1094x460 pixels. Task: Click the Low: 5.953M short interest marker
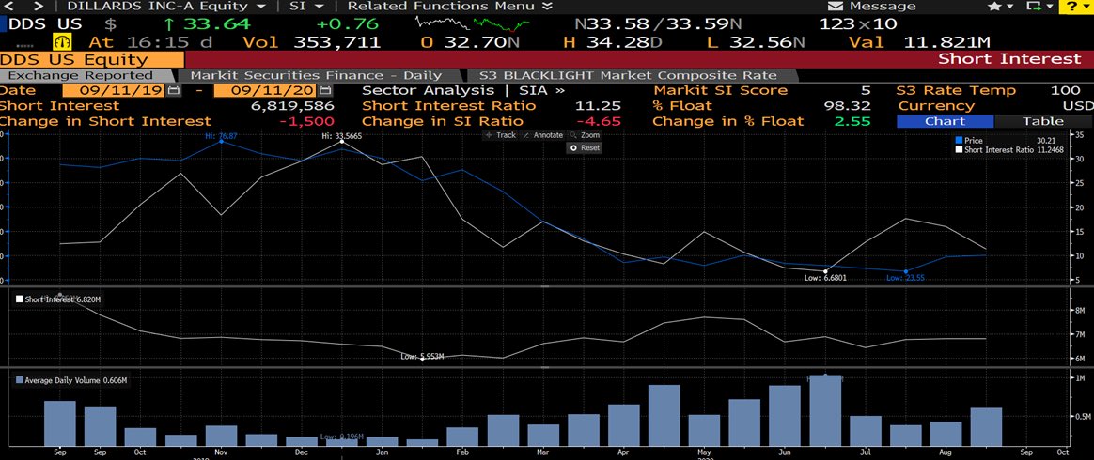coord(423,357)
